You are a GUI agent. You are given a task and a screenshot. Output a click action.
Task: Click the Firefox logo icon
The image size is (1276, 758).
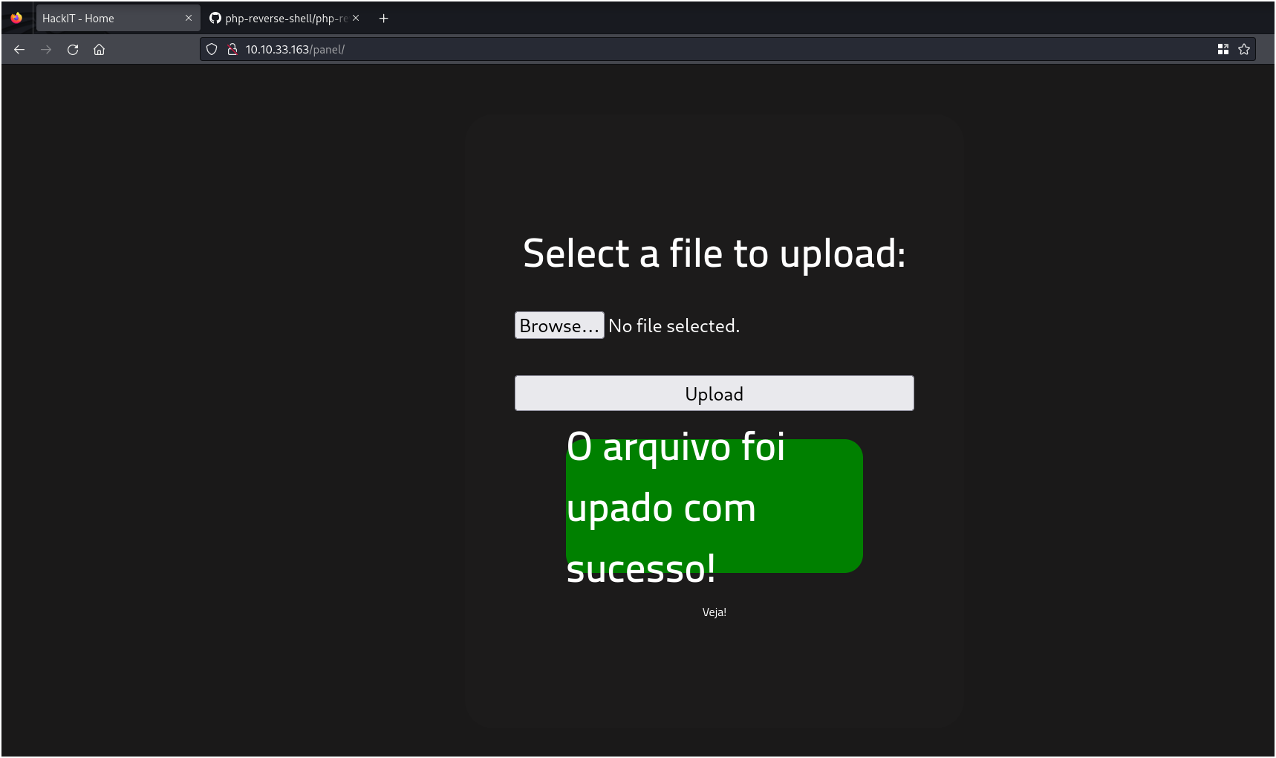[16, 18]
